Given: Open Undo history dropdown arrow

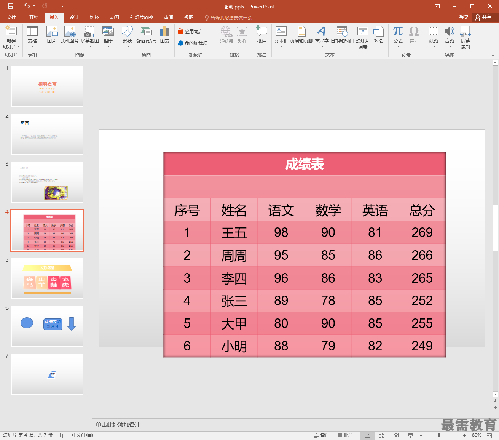Looking at the screenshot, I should [x=34, y=6].
